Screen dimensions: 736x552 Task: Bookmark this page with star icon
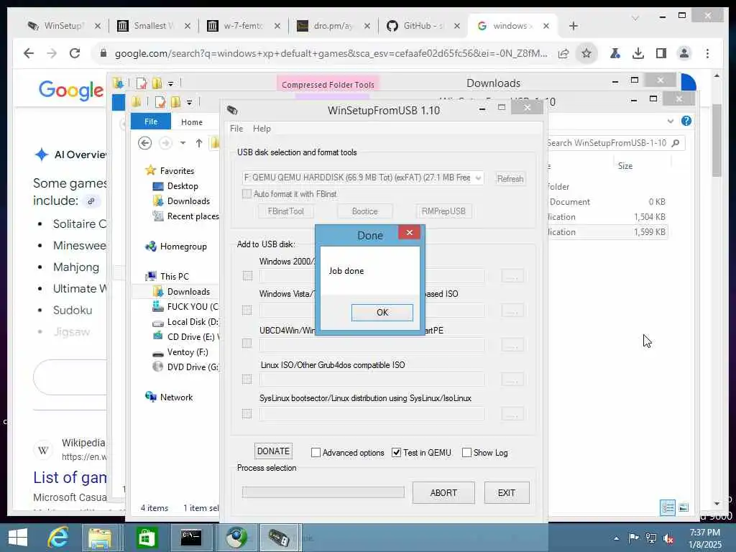pos(586,53)
